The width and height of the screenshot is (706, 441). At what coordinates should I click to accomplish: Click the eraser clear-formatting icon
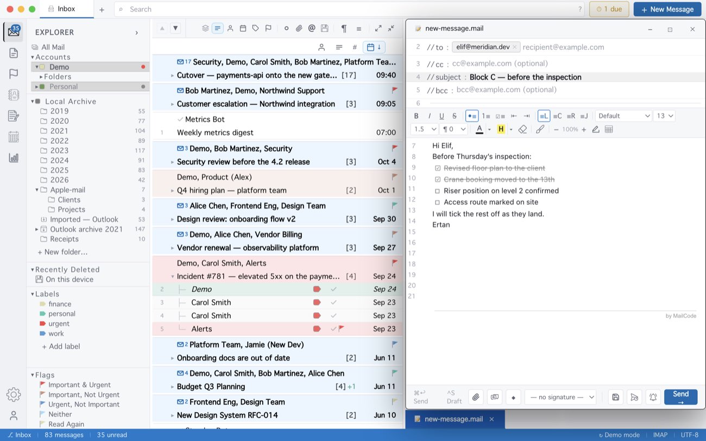522,129
